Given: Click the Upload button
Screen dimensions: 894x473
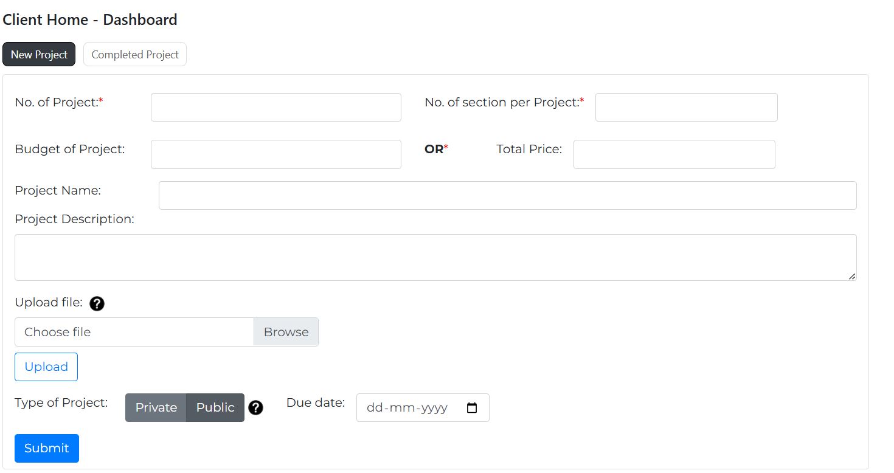Looking at the screenshot, I should [x=46, y=367].
